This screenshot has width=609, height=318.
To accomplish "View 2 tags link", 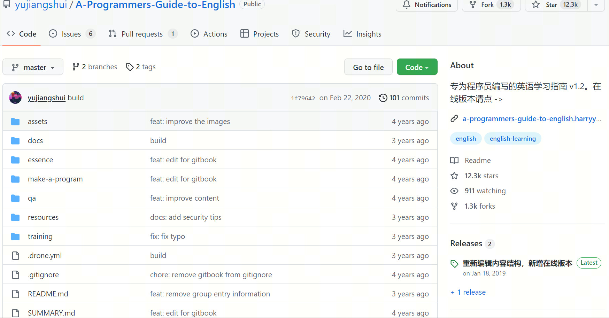I will click(x=141, y=67).
